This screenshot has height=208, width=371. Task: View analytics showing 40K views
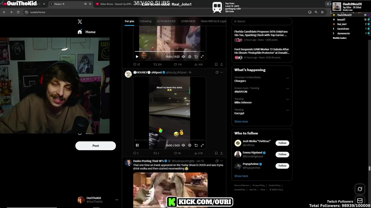click(x=199, y=64)
